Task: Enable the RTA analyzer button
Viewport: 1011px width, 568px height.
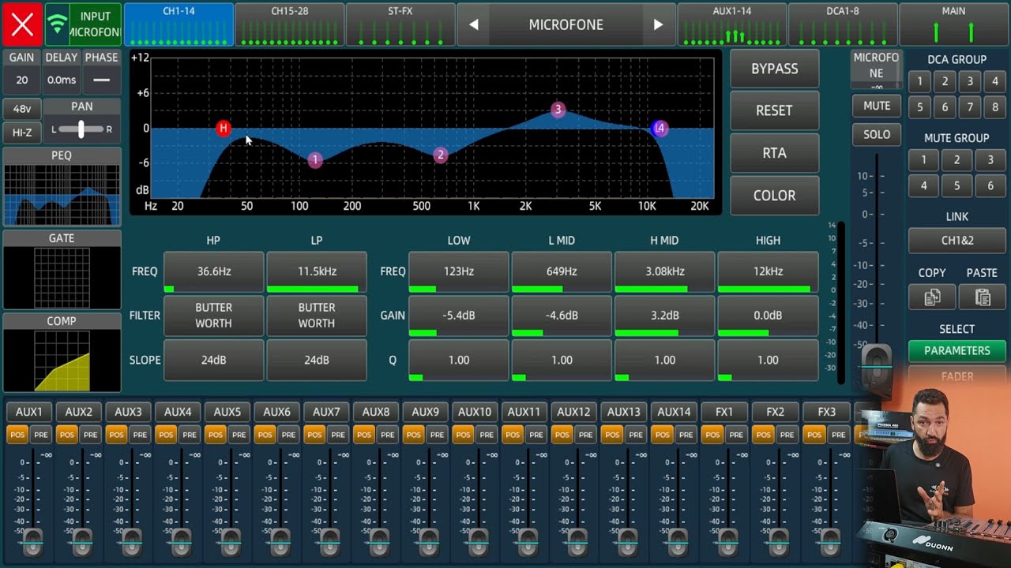Action: (774, 153)
